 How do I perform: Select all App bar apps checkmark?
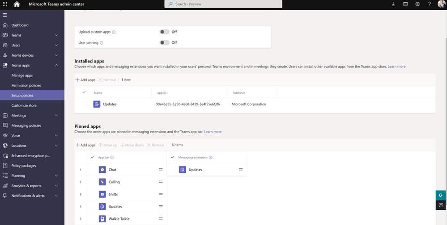click(x=92, y=157)
